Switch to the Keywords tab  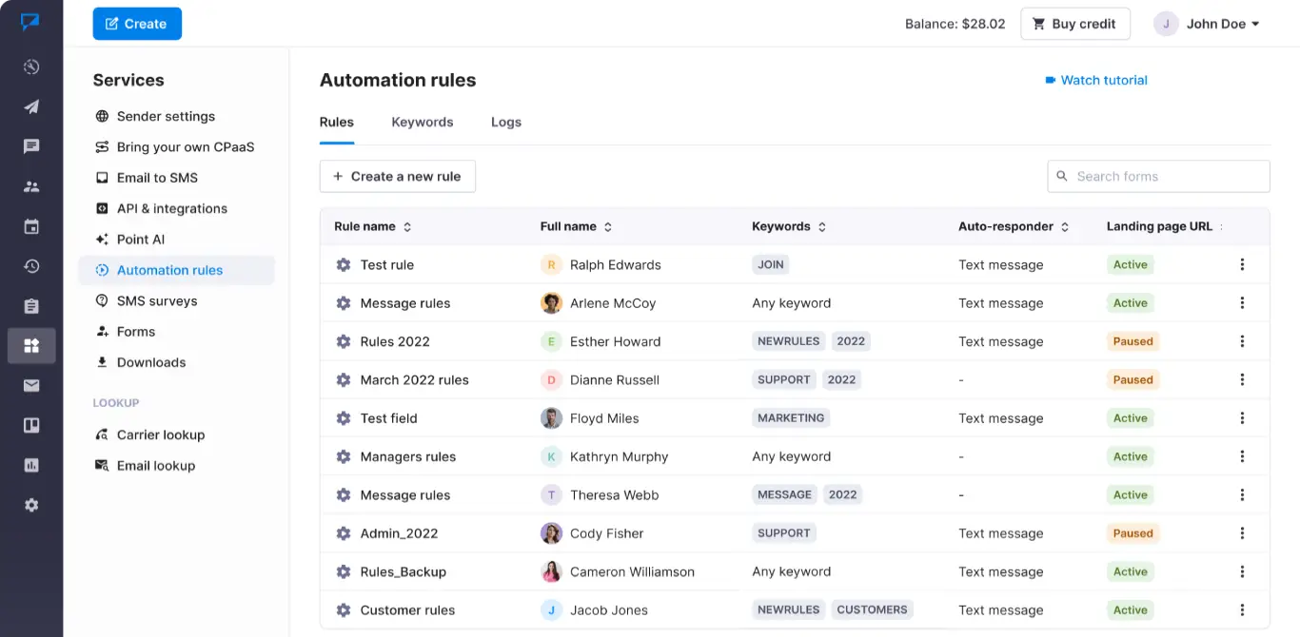pos(423,123)
